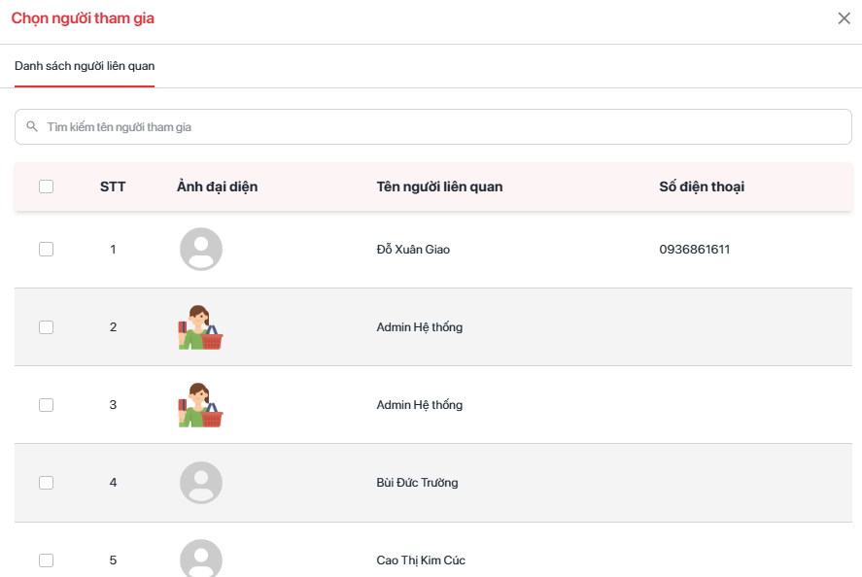This screenshot has width=862, height=577.
Task: Click Bùi Đức Trường's avatar icon
Action: click(201, 483)
